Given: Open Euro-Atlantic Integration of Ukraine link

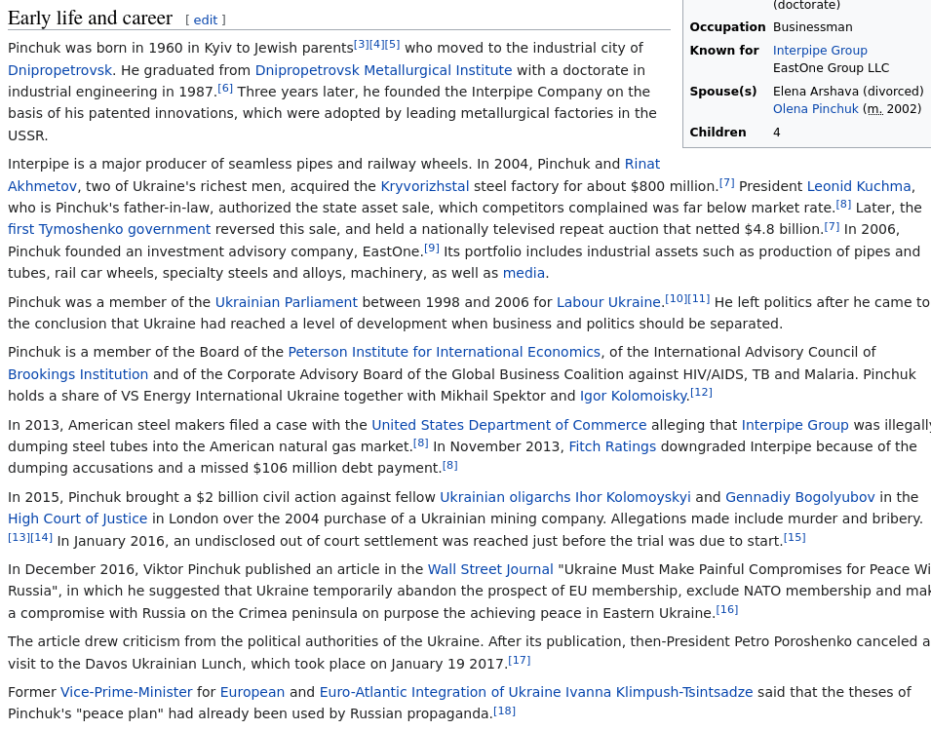Looking at the screenshot, I should 440,692.
